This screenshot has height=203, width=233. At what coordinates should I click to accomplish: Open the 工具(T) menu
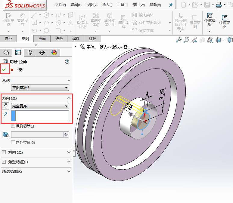tap(122, 5)
